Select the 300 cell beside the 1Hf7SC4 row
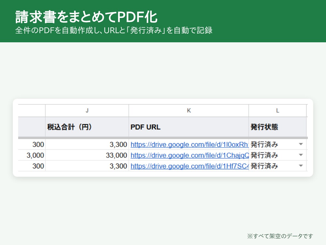The width and height of the screenshot is (326, 245). pos(32,166)
